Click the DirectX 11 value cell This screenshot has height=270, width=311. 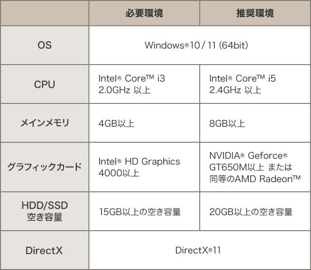200,250
